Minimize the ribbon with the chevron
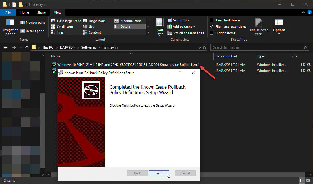313x184 pixels. [303, 12]
